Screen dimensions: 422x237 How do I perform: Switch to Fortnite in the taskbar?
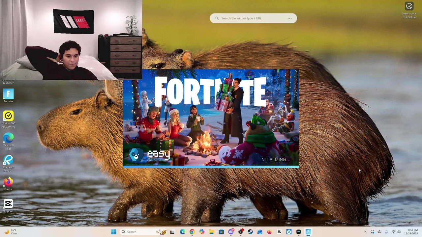point(308,232)
